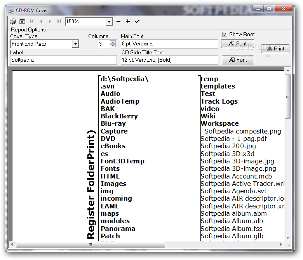
Task: Choose CD Side Title Font button
Action: coord(238,60)
